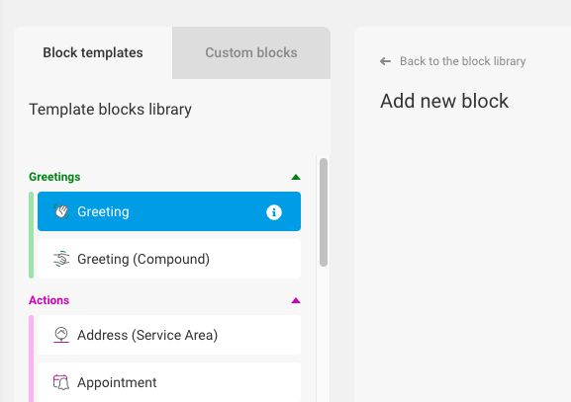571x402 pixels.
Task: Switch to the Custom blocks tab
Action: click(x=251, y=52)
